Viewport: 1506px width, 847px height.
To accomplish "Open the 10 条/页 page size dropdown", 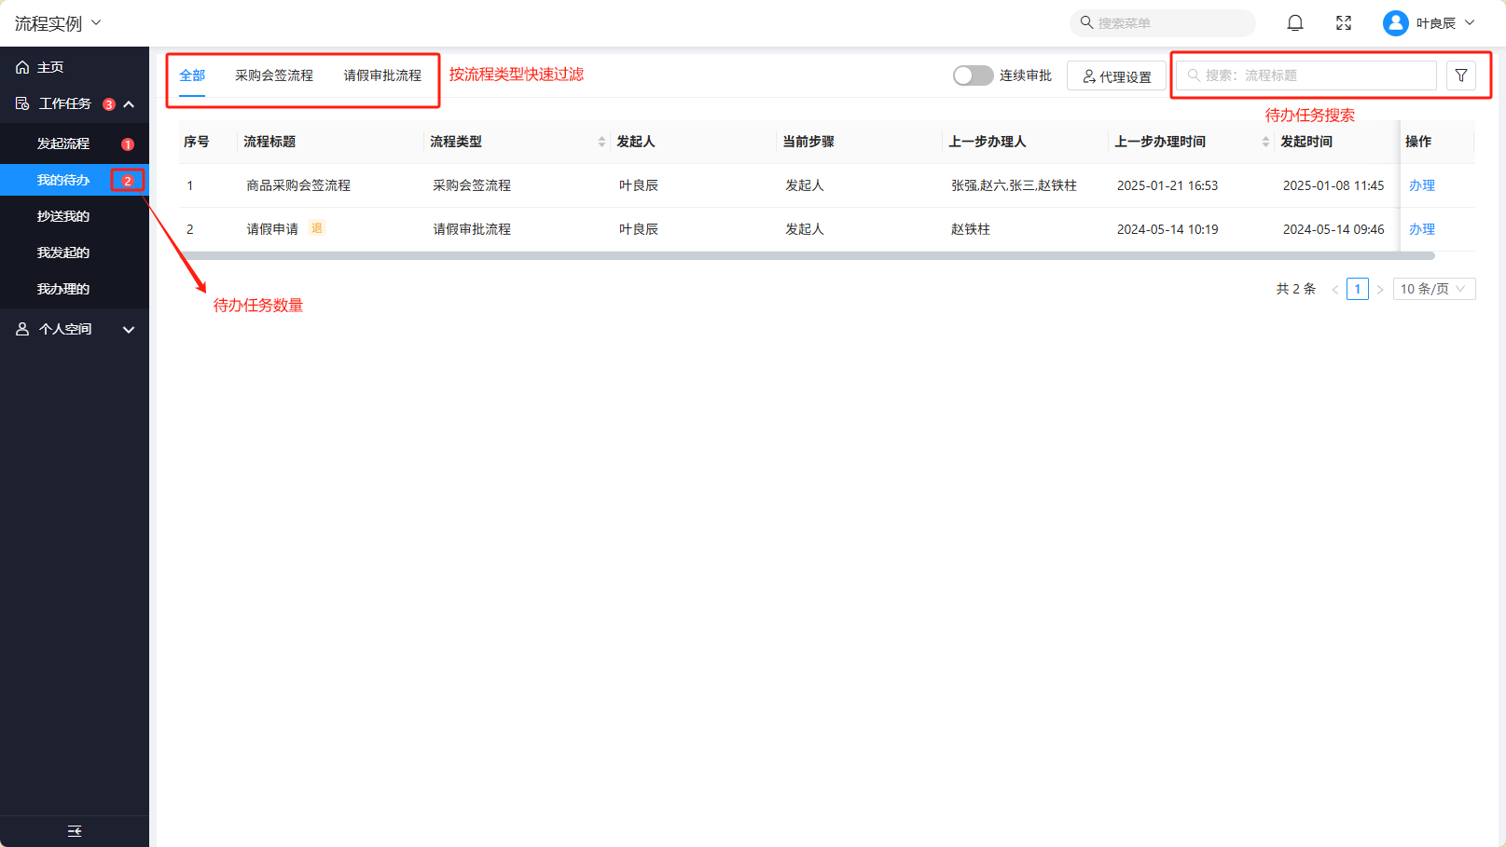I will tap(1433, 289).
